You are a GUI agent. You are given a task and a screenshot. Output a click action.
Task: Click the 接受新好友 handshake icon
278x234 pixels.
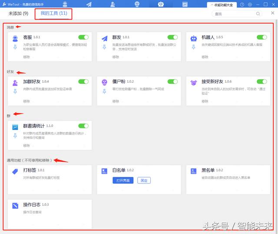(194, 83)
